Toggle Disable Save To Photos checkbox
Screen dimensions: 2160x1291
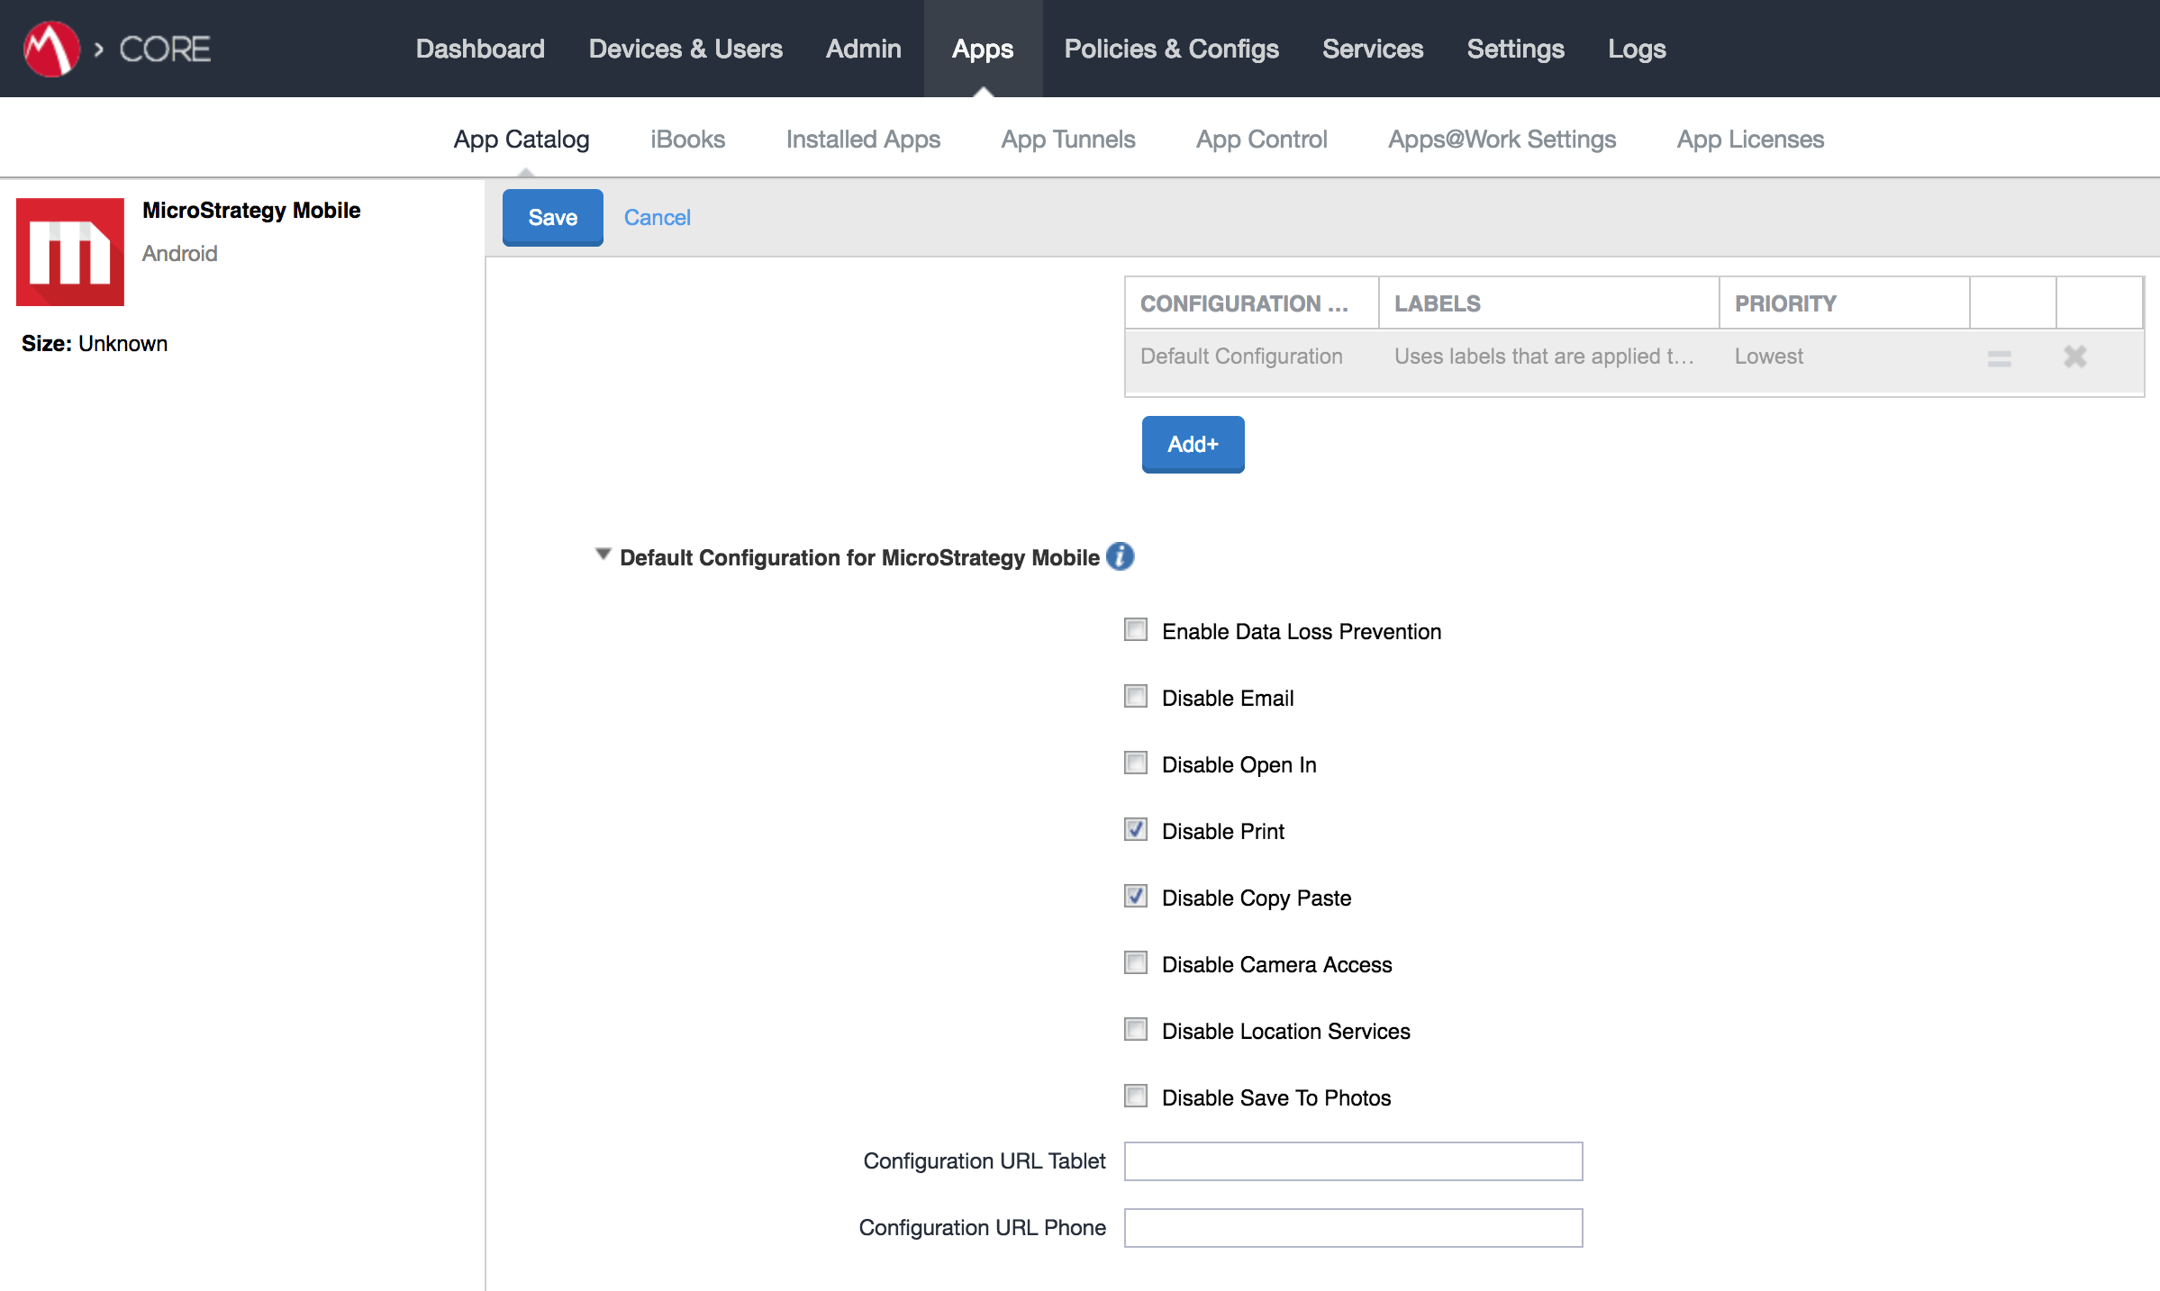click(x=1136, y=1096)
